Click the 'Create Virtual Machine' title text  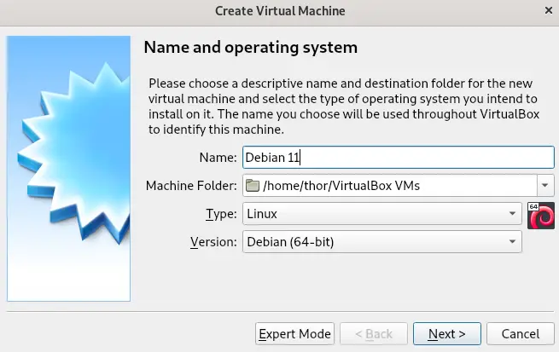point(280,11)
